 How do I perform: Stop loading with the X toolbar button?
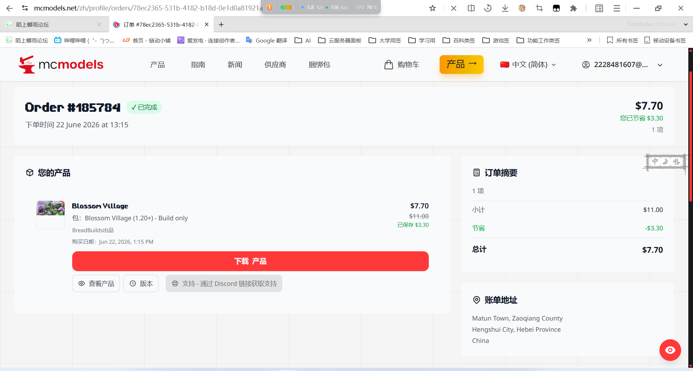[x=454, y=8]
